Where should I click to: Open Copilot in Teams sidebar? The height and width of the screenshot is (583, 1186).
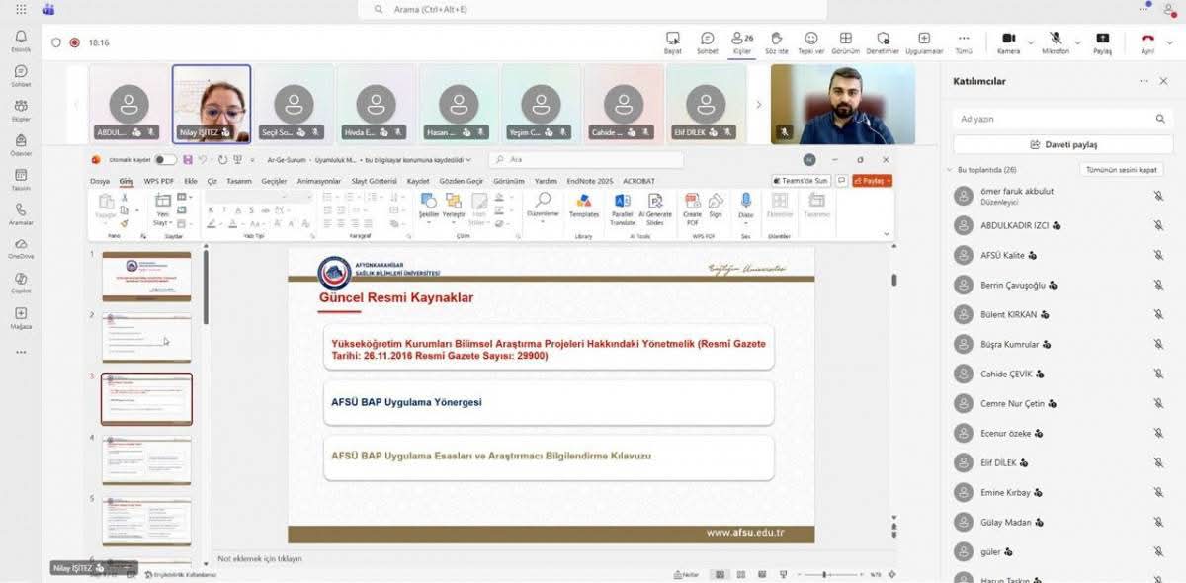tap(21, 283)
